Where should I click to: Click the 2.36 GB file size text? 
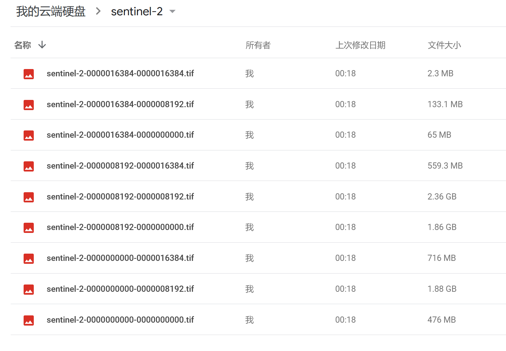(442, 197)
